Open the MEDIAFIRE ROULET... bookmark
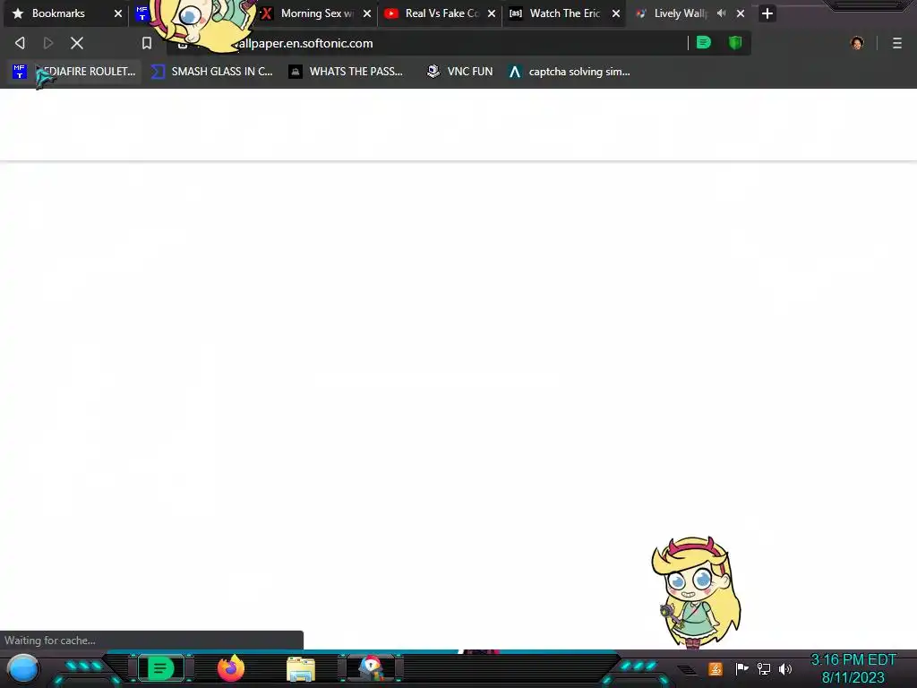The width and height of the screenshot is (917, 688). click(75, 72)
